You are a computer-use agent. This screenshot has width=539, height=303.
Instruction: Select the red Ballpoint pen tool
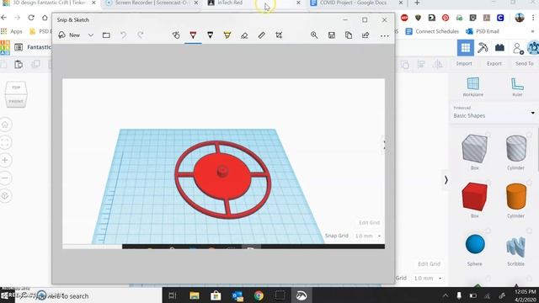pyautogui.click(x=193, y=35)
